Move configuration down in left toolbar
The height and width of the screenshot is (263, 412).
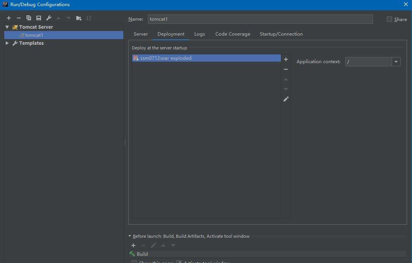69,18
